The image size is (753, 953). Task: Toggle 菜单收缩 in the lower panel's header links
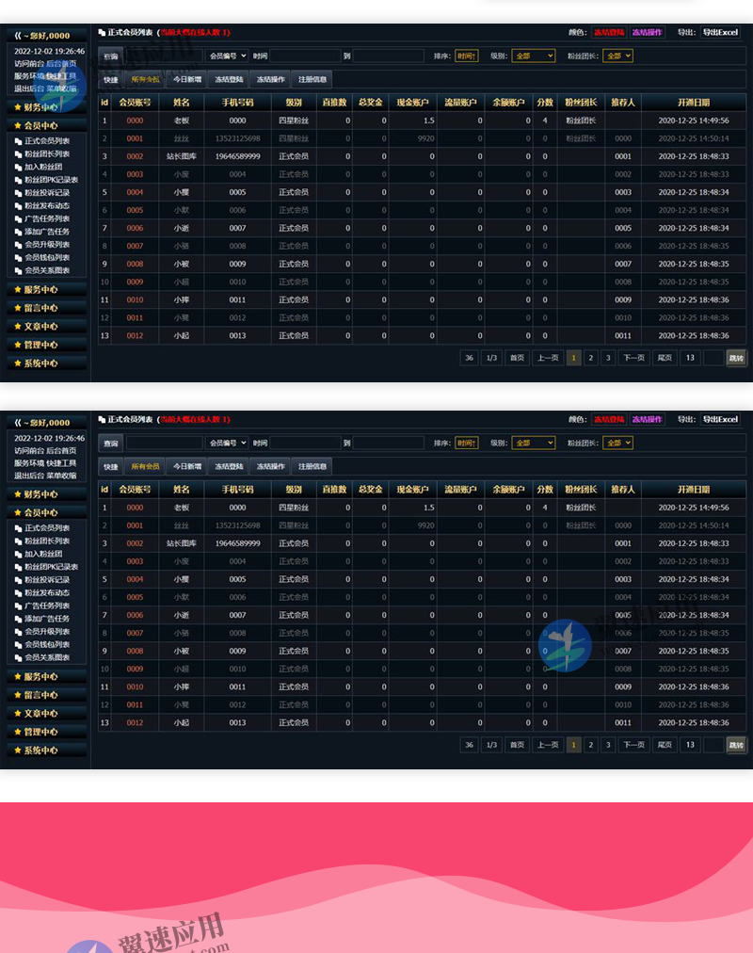point(61,476)
